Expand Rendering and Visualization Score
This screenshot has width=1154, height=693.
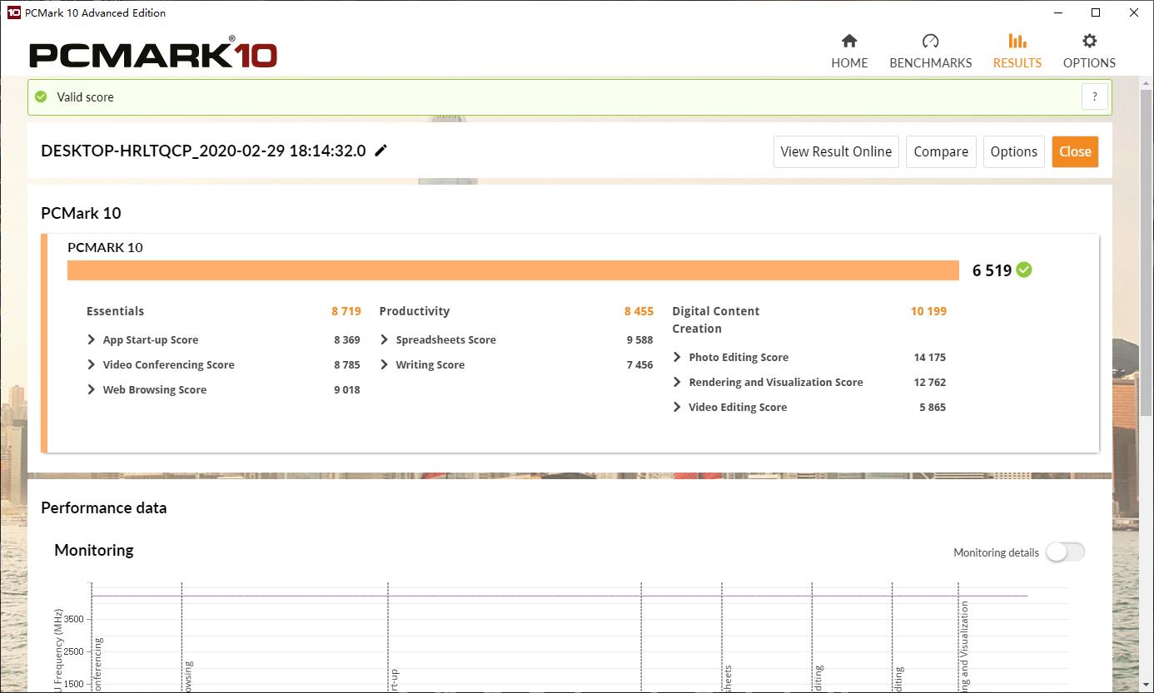click(678, 382)
